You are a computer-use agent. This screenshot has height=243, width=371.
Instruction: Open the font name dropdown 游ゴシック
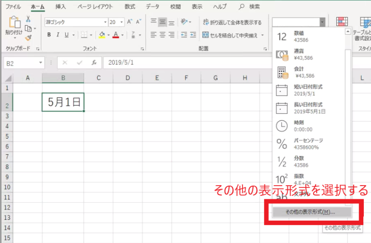(x=105, y=22)
